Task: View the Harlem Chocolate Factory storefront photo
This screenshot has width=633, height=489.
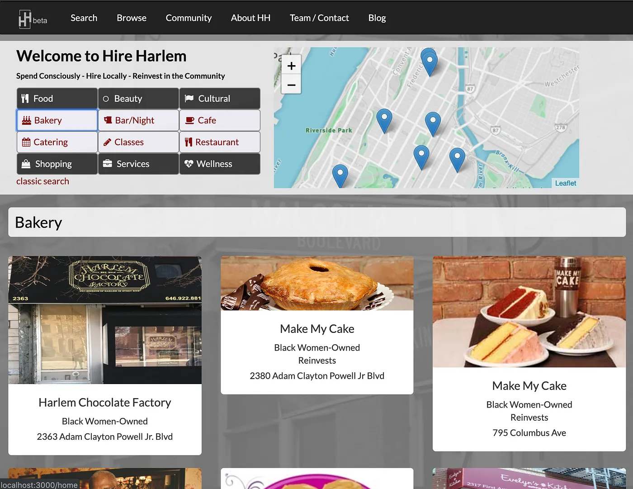Action: point(105,320)
